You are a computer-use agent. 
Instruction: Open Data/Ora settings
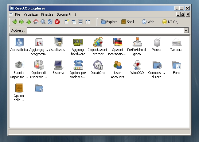[97, 67]
